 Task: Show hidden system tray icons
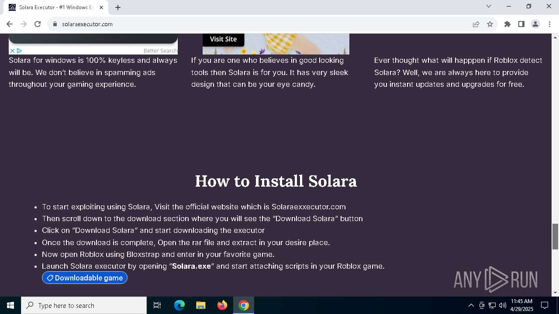coord(471,305)
